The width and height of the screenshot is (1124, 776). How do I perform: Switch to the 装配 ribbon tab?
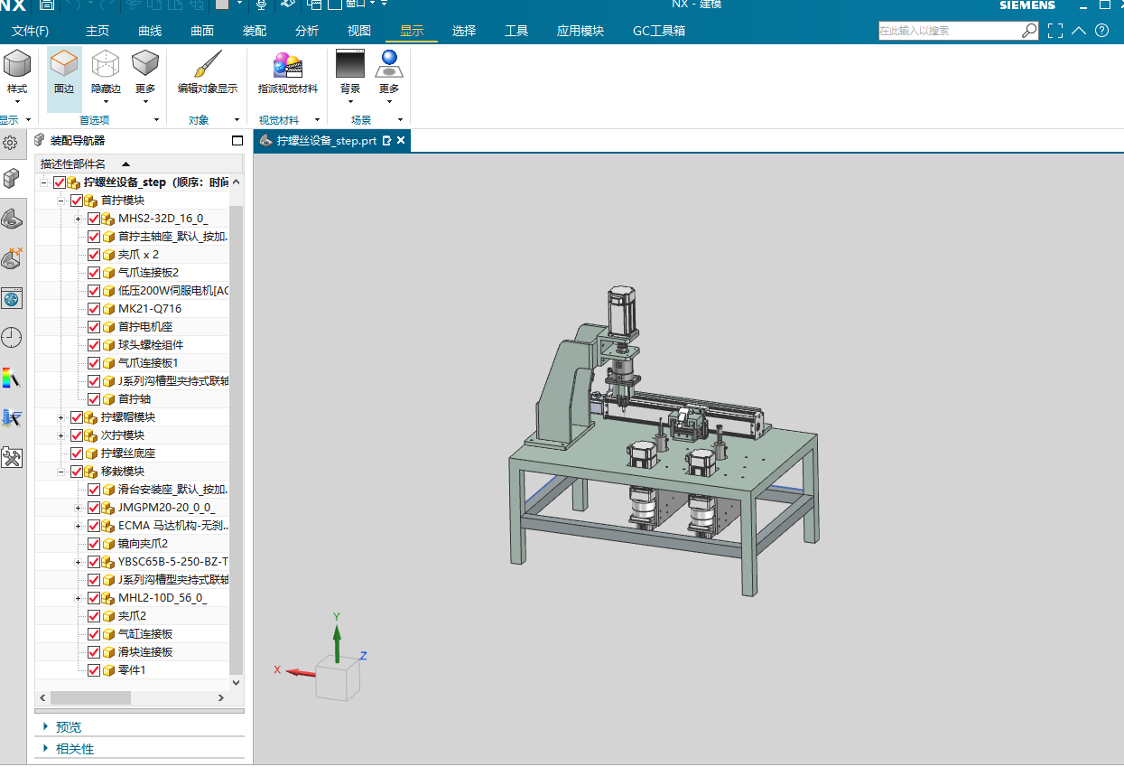click(255, 31)
